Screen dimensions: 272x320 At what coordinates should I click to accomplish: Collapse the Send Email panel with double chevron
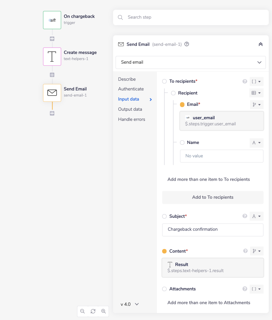click(x=260, y=44)
